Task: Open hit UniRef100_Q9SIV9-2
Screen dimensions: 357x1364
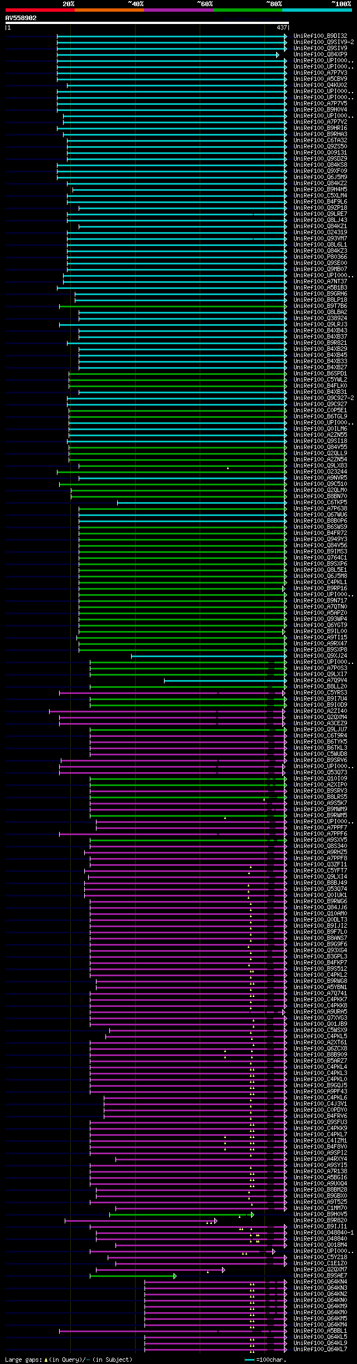Action: 324,42
